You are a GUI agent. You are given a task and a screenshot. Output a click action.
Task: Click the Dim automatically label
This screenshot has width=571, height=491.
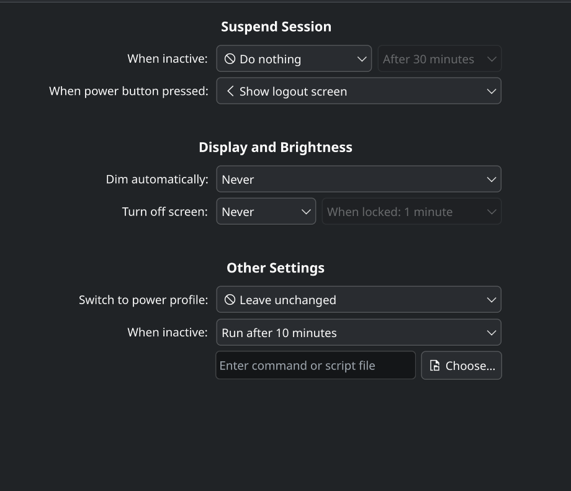click(x=157, y=179)
